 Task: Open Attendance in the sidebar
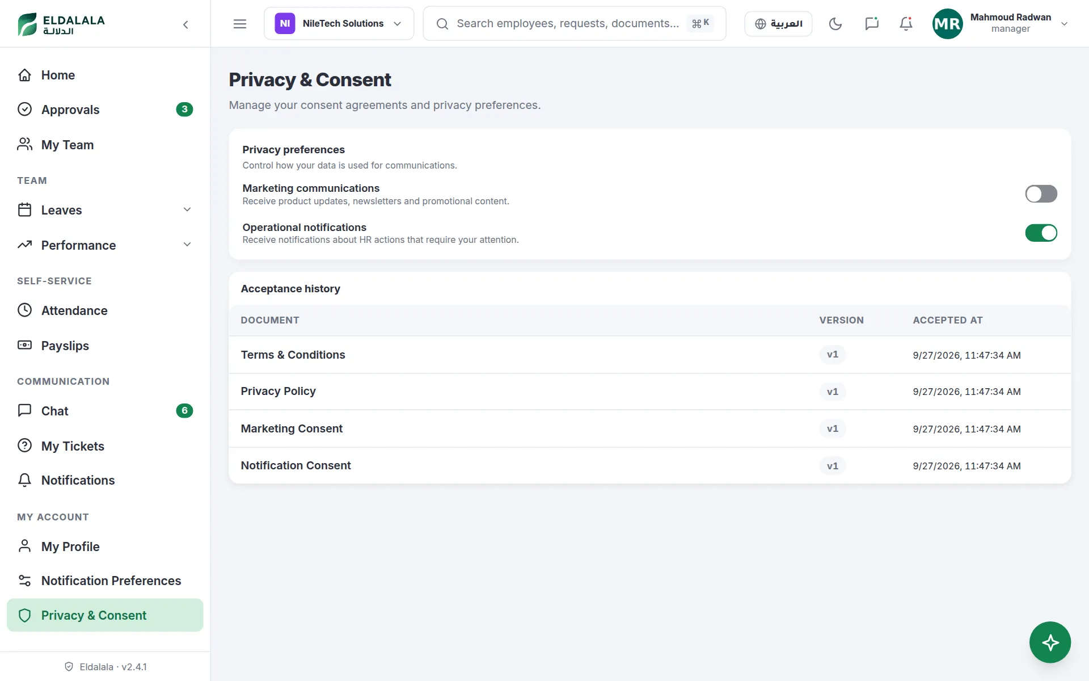[105, 310]
